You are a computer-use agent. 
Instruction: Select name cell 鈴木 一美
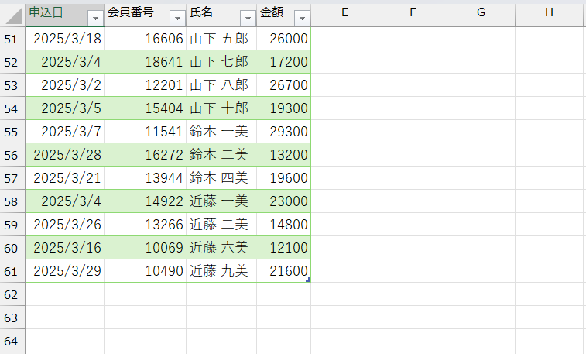point(221,131)
